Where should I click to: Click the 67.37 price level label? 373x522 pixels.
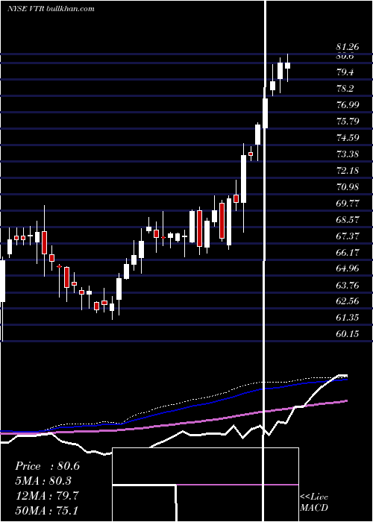(348, 236)
